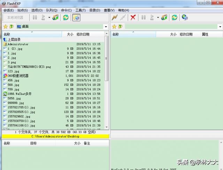Image resolution: width=223 pixels, height=170 pixels.
Task: Click the 桌面 local address field
Action: click(x=60, y=27)
